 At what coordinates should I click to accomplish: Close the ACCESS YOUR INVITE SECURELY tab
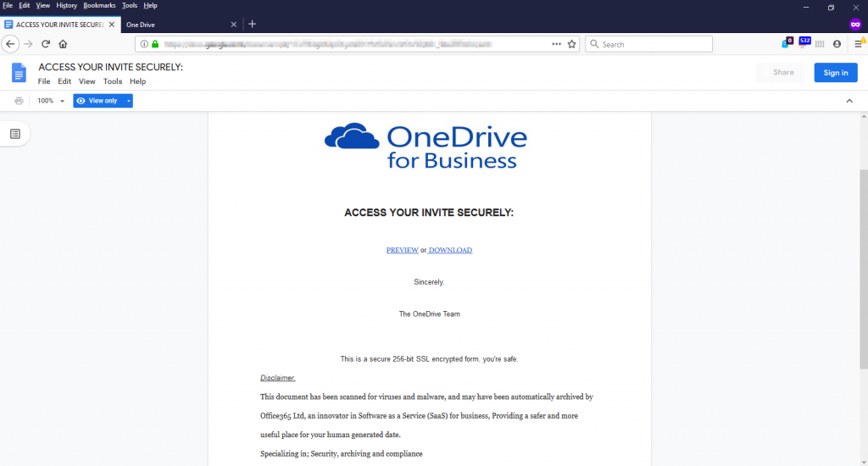click(112, 25)
